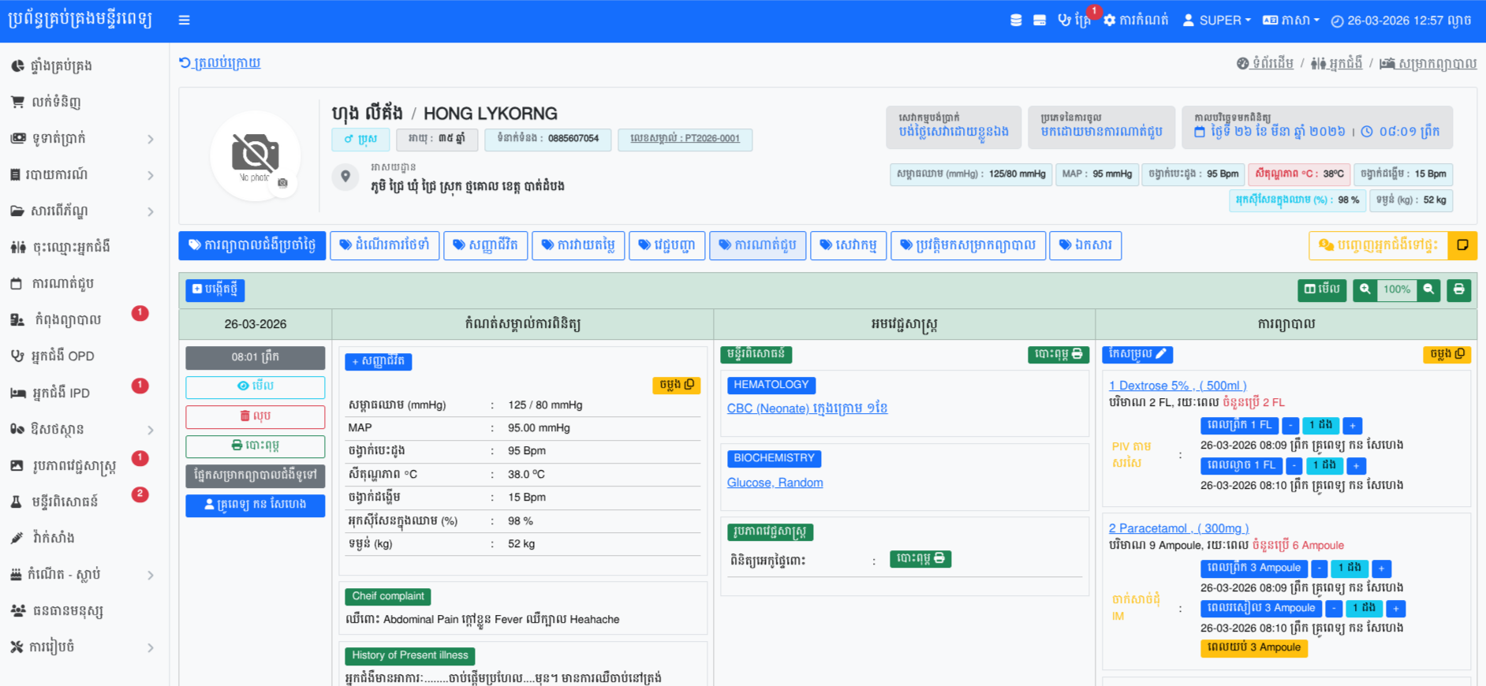Click the 100% zoom level indicator
Viewport: 1486px width, 686px height.
click(1396, 290)
